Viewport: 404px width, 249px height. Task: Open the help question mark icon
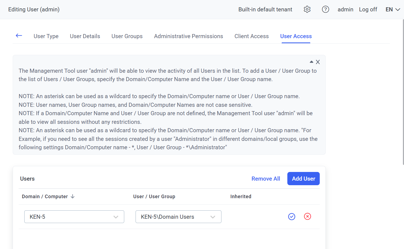325,9
